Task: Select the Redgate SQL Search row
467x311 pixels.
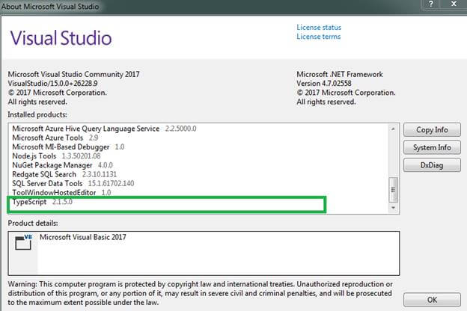Action: 64,174
